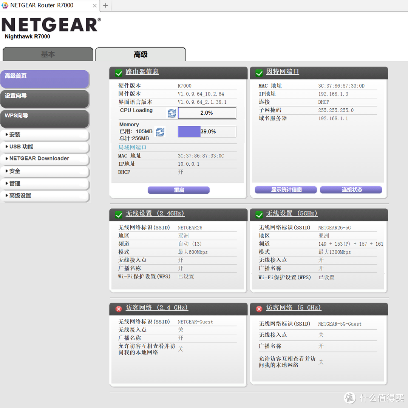Click the 显示统计信息 button
The height and width of the screenshot is (408, 408).
286,189
